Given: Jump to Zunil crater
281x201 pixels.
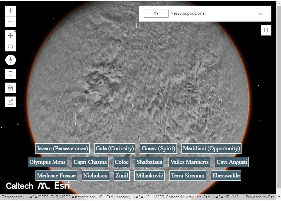Looking at the screenshot, I should point(122,175).
